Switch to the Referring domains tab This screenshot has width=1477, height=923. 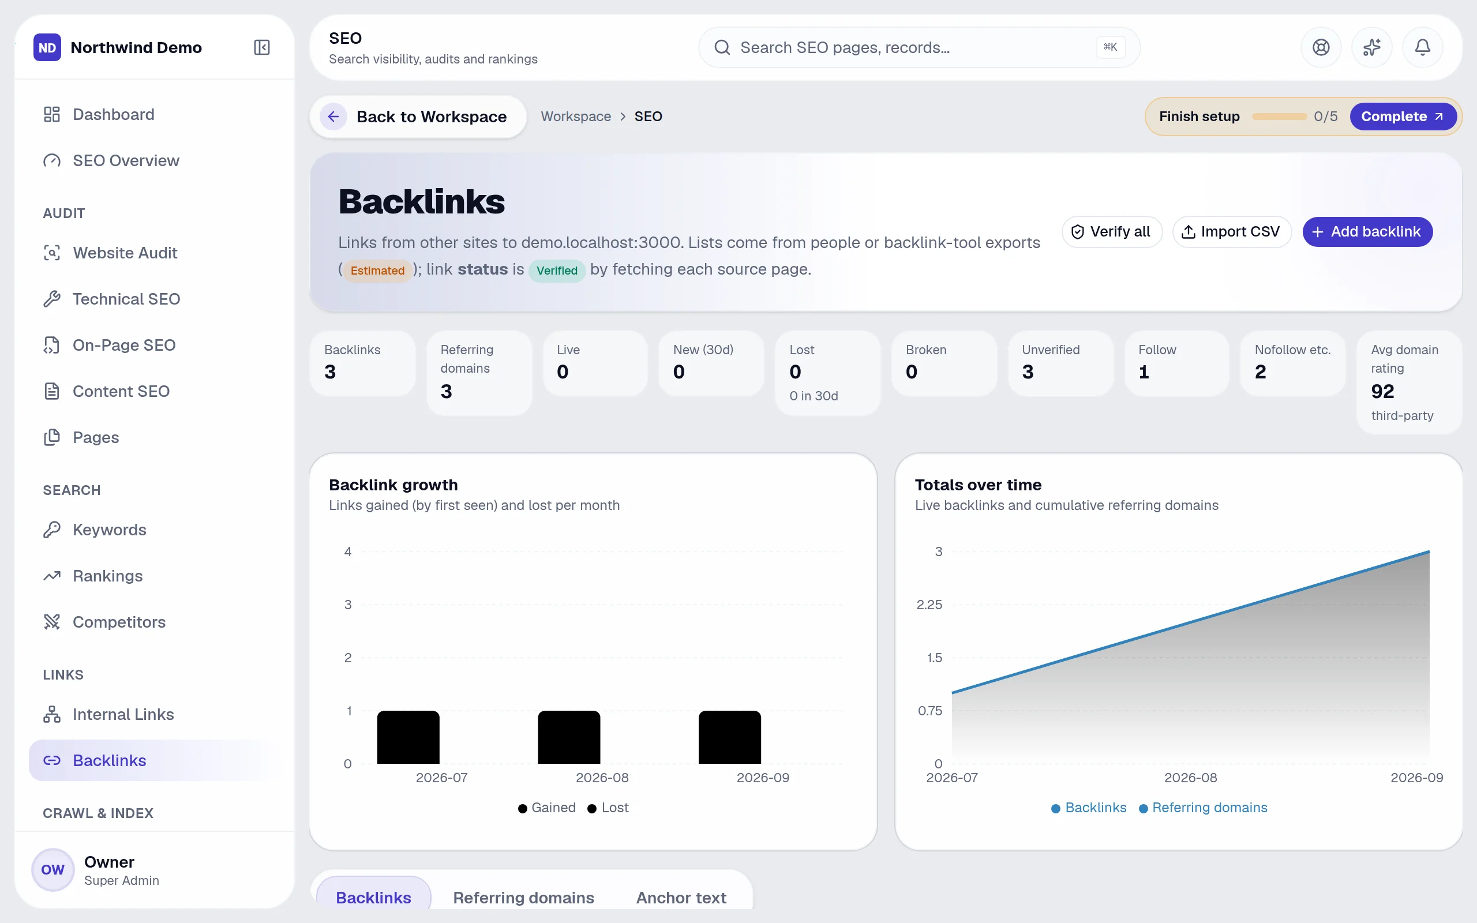(523, 898)
